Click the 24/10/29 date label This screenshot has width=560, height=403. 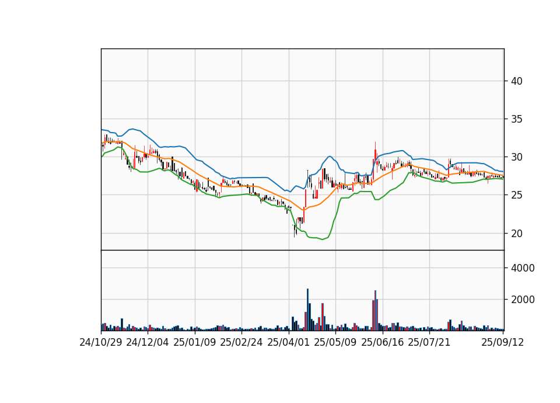coord(101,343)
